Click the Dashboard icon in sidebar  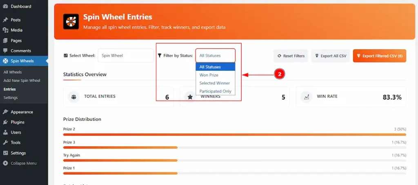[5, 7]
